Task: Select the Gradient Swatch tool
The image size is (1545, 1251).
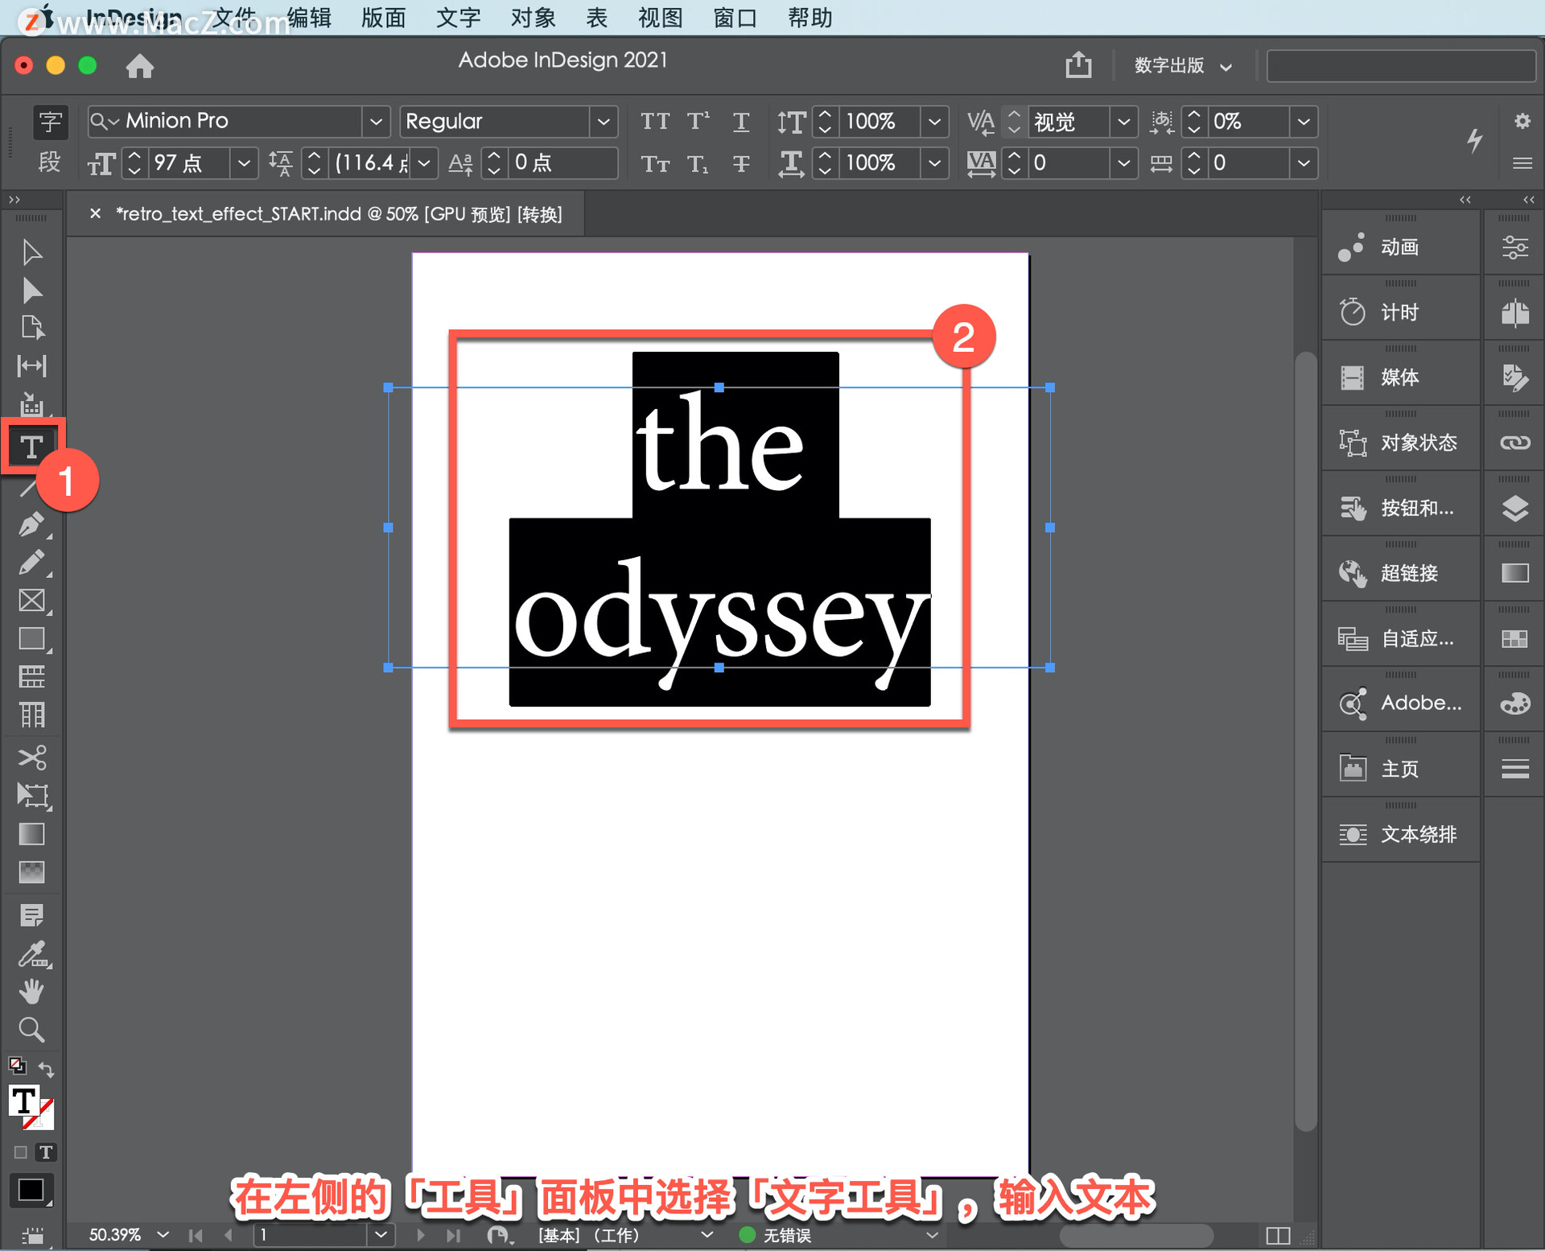Action: 31,834
